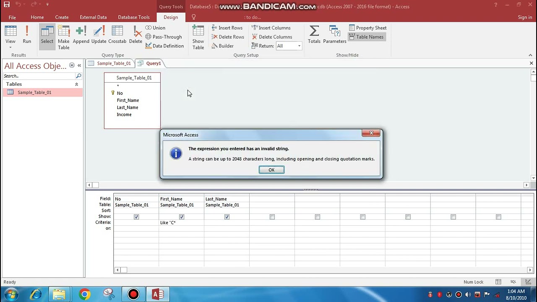Image resolution: width=537 pixels, height=302 pixels.
Task: Check Show box in fourth grid column
Action: (272, 217)
